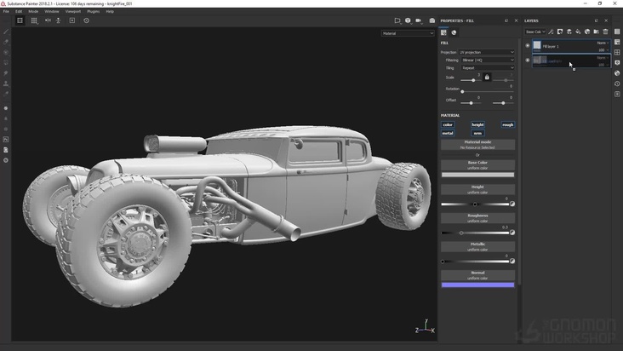623x351 pixels.
Task: Click the smart material icon in Layers toolbar
Action: 587,32
